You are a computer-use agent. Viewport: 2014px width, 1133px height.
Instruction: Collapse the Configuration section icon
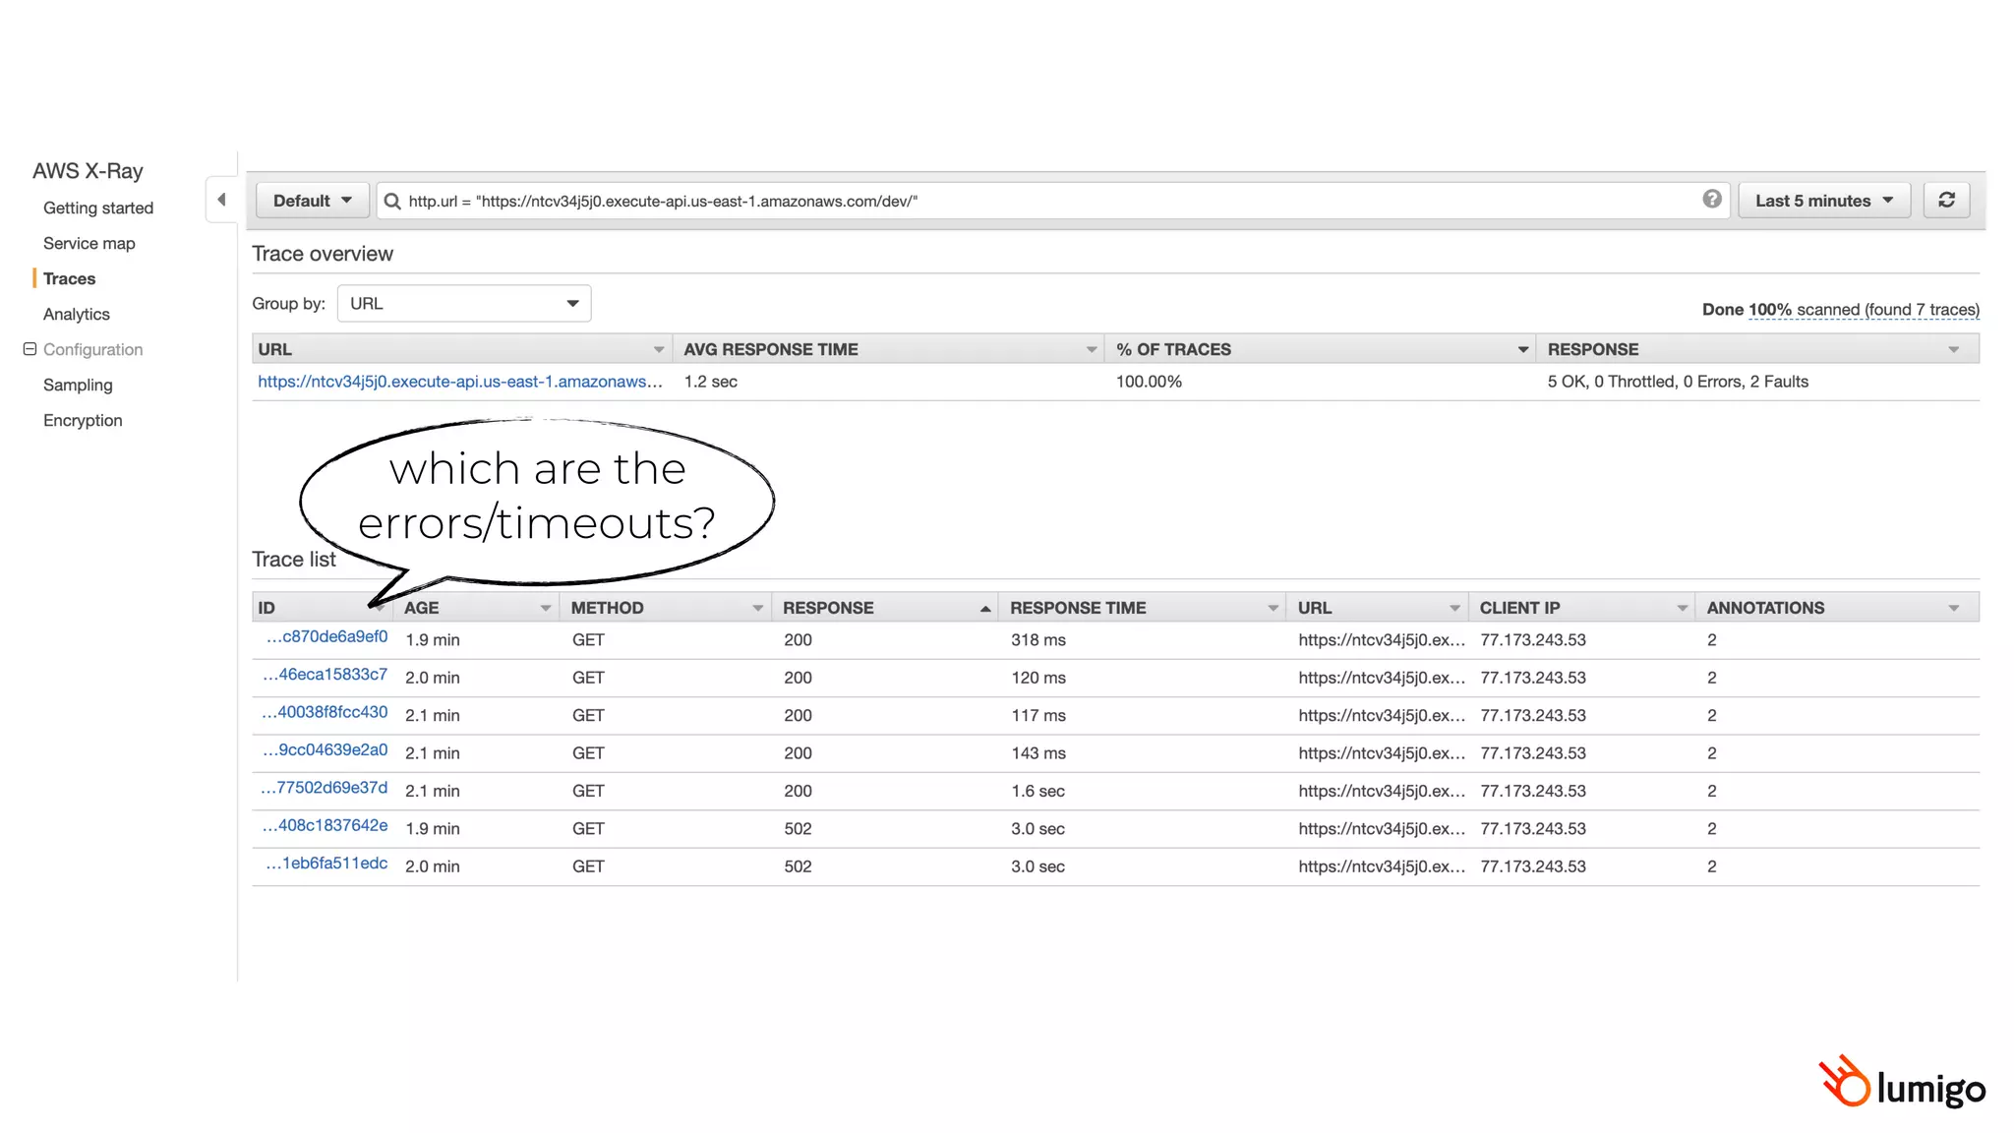click(30, 349)
